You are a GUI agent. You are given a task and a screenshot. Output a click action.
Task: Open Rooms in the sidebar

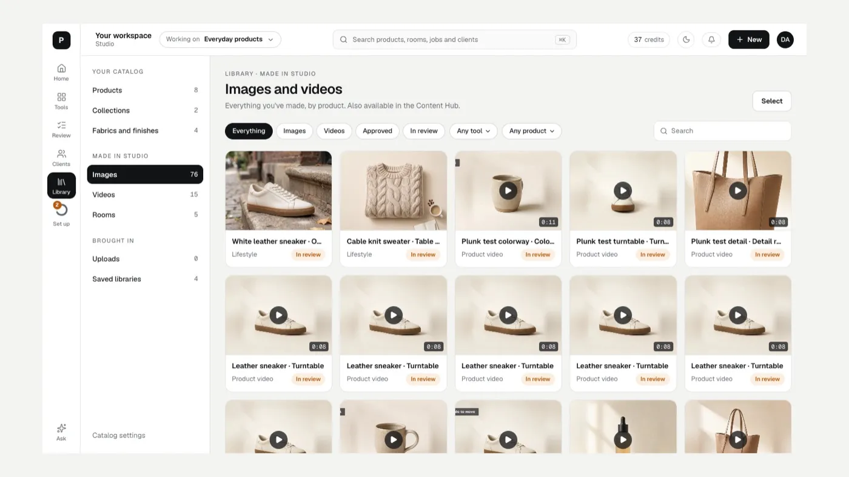145,215
